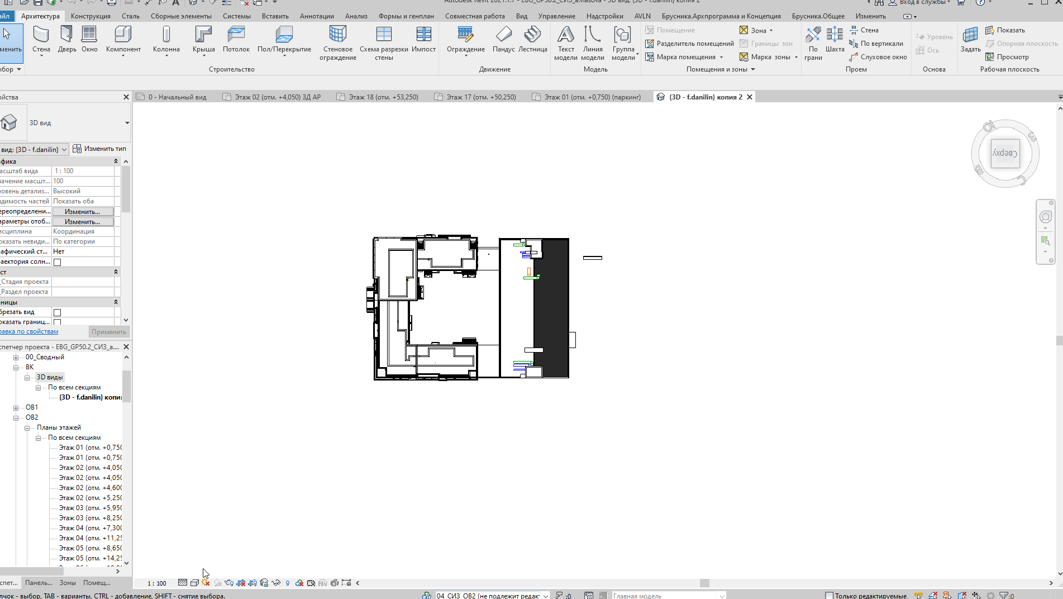Open the Архитектура ribbon tab
Screen dimensions: 1063x599
[40, 16]
